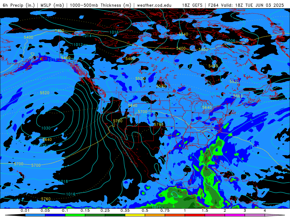Click the 1020 isobar label
This screenshot has width=290, height=217.
tap(62, 78)
